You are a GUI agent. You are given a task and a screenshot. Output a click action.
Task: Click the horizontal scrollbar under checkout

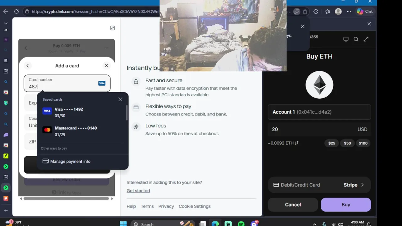coord(66,198)
